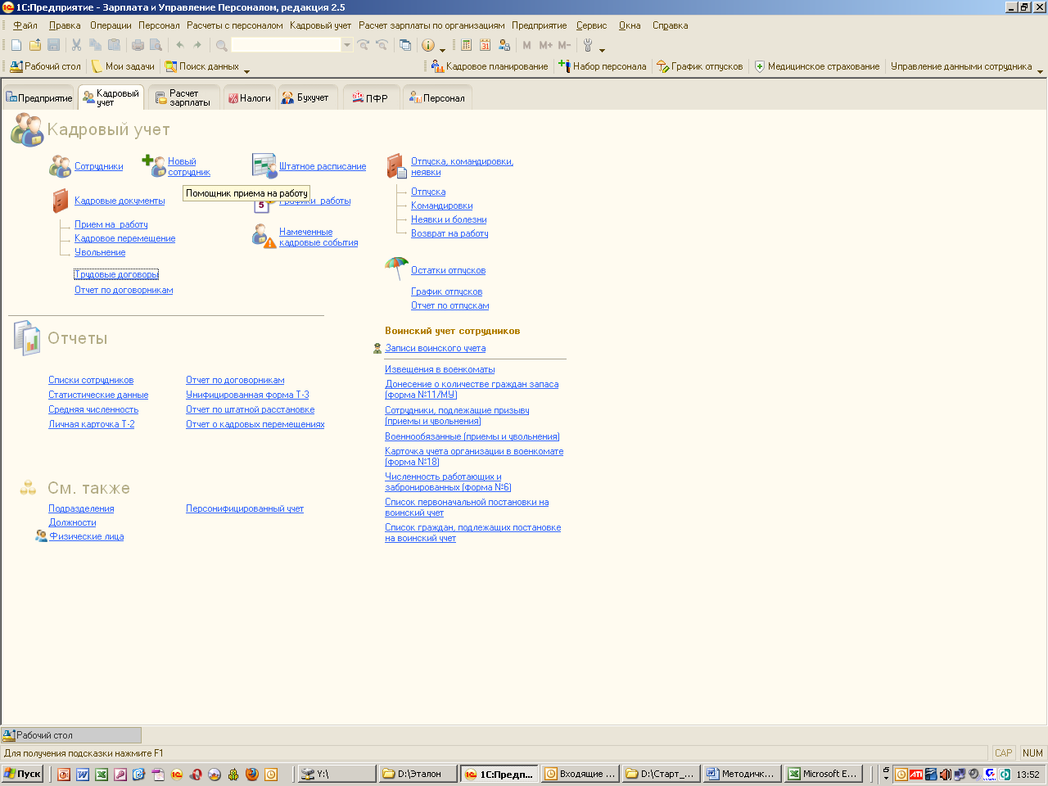Viewport: 1048px width, 786px height.
Task: Open the Личная карточка Т-2 link
Action: pyautogui.click(x=92, y=424)
